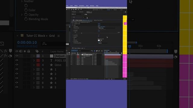Viewport: 193px width, 108px height.
Task: Click the timeline search magnifier icon
Action: coord(44,43)
